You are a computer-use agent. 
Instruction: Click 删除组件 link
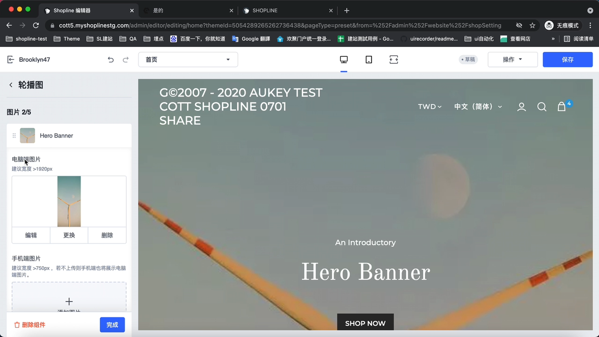29,325
